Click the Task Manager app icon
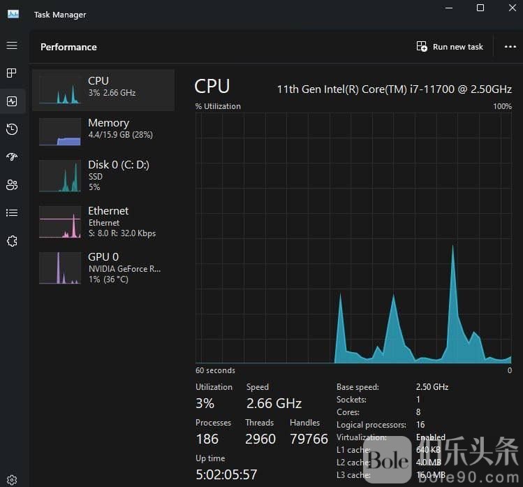 13,15
